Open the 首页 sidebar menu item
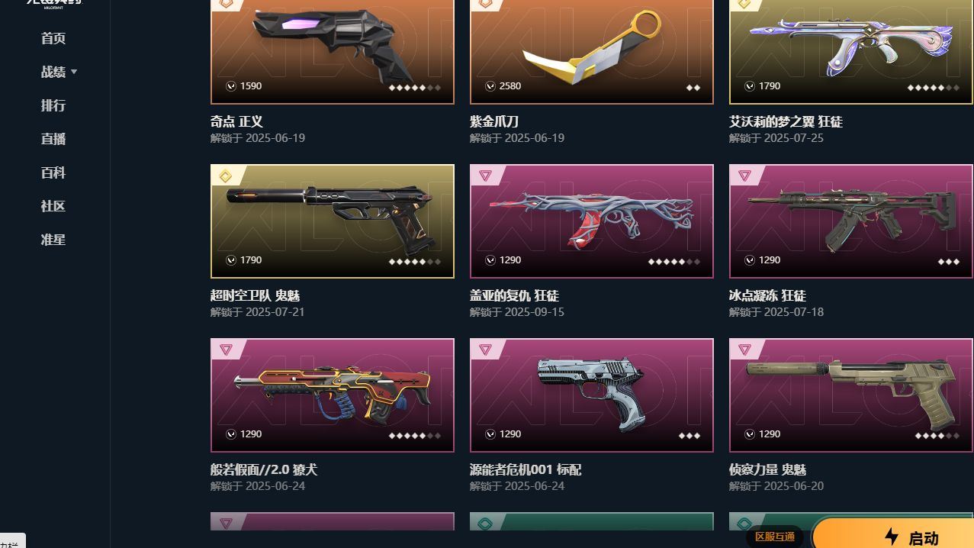Viewport: 974px width, 548px height. point(53,38)
